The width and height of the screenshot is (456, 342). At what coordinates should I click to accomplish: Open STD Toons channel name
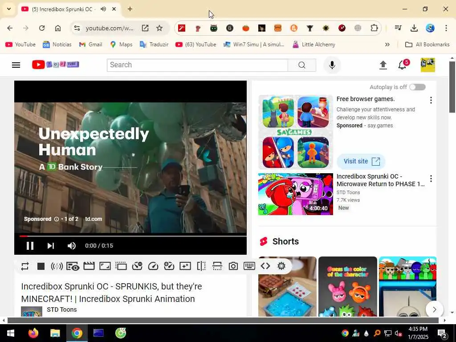[61, 310]
